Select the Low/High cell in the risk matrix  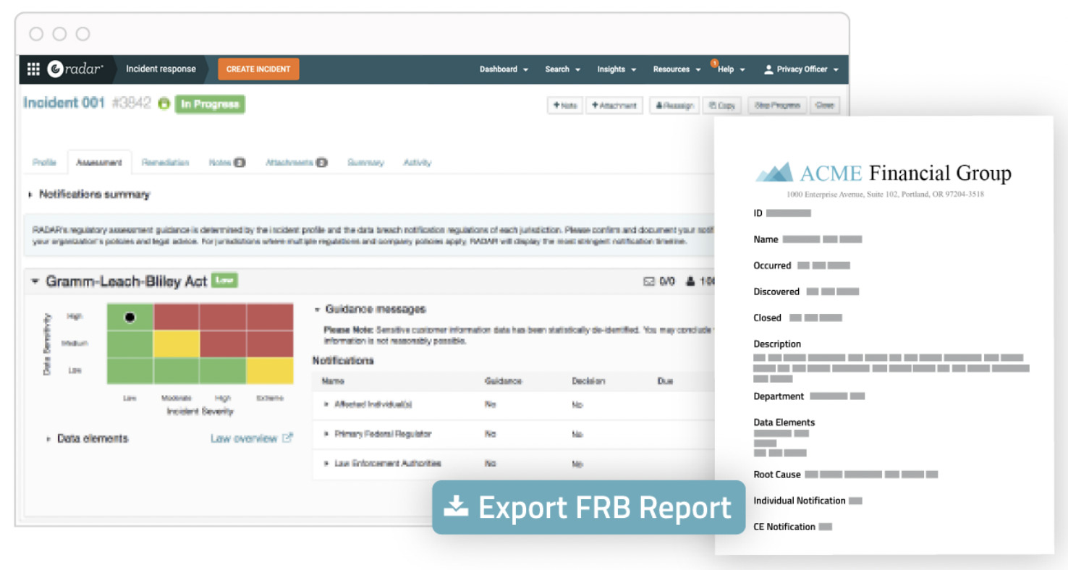click(130, 316)
